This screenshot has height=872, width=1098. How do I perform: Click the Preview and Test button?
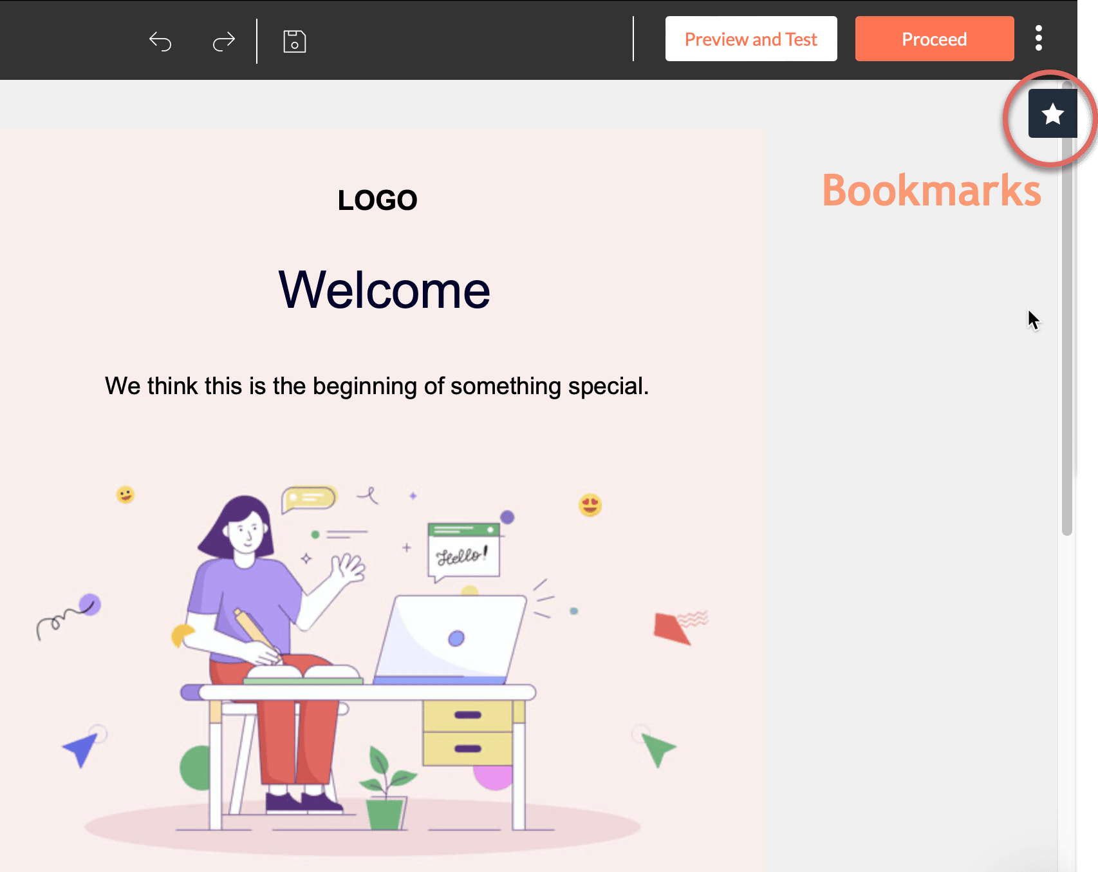pos(750,39)
